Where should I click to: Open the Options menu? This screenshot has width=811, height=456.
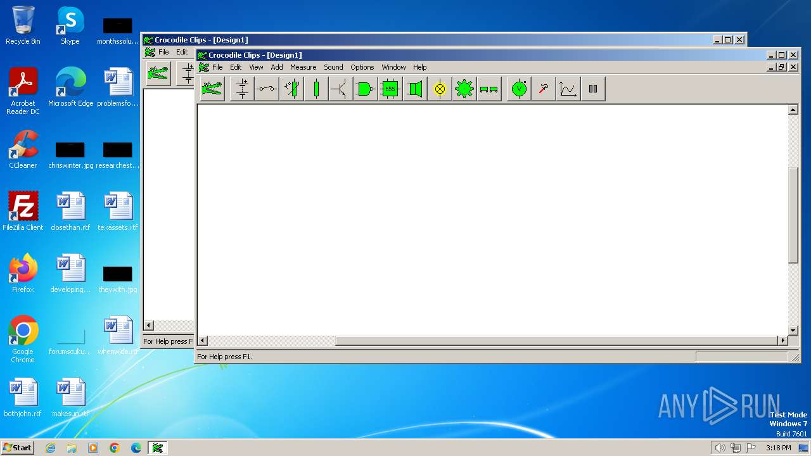[x=362, y=67]
